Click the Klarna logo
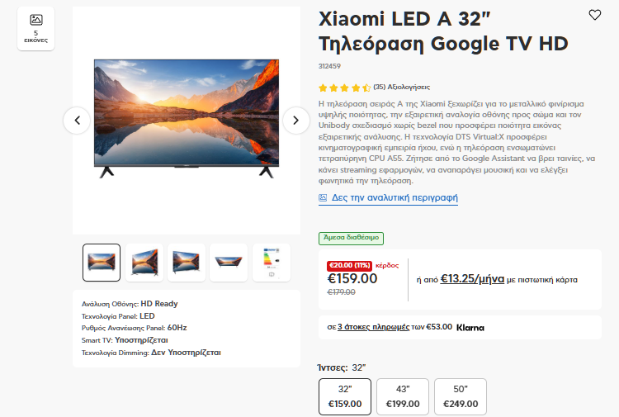 470,327
